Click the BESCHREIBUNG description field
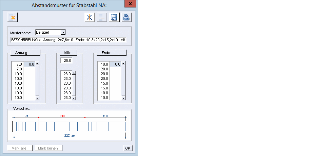Viewport: 312px width, 156px height. [x=68, y=40]
